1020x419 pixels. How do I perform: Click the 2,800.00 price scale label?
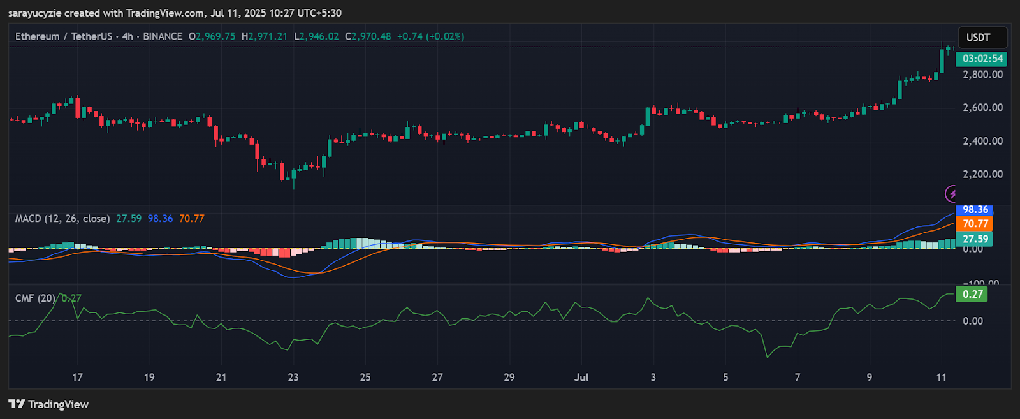point(982,75)
